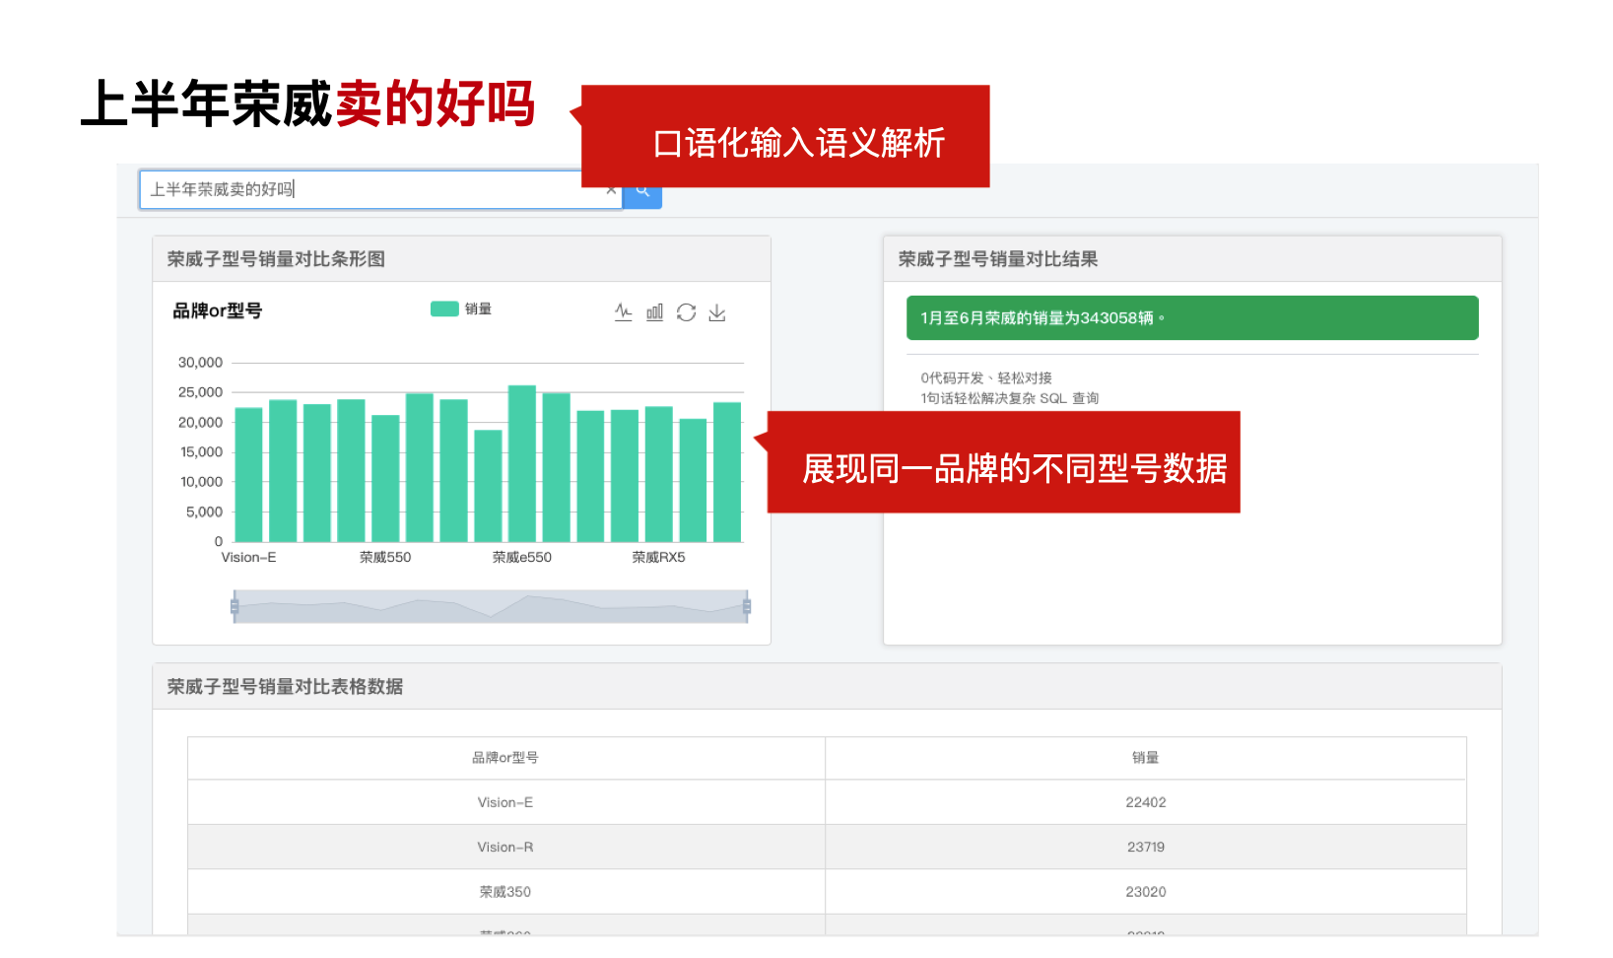Restore chart with the refresh icon
1613x958 pixels.
[x=687, y=312]
